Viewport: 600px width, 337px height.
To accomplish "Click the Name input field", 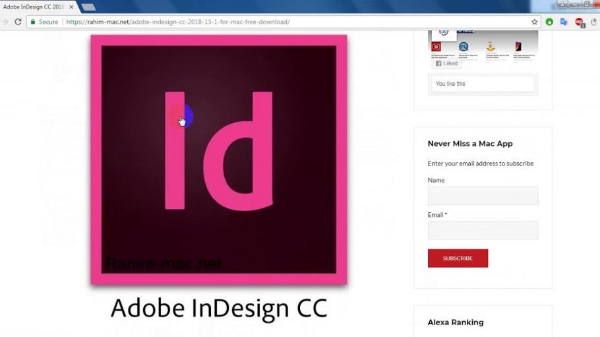I will [x=483, y=196].
